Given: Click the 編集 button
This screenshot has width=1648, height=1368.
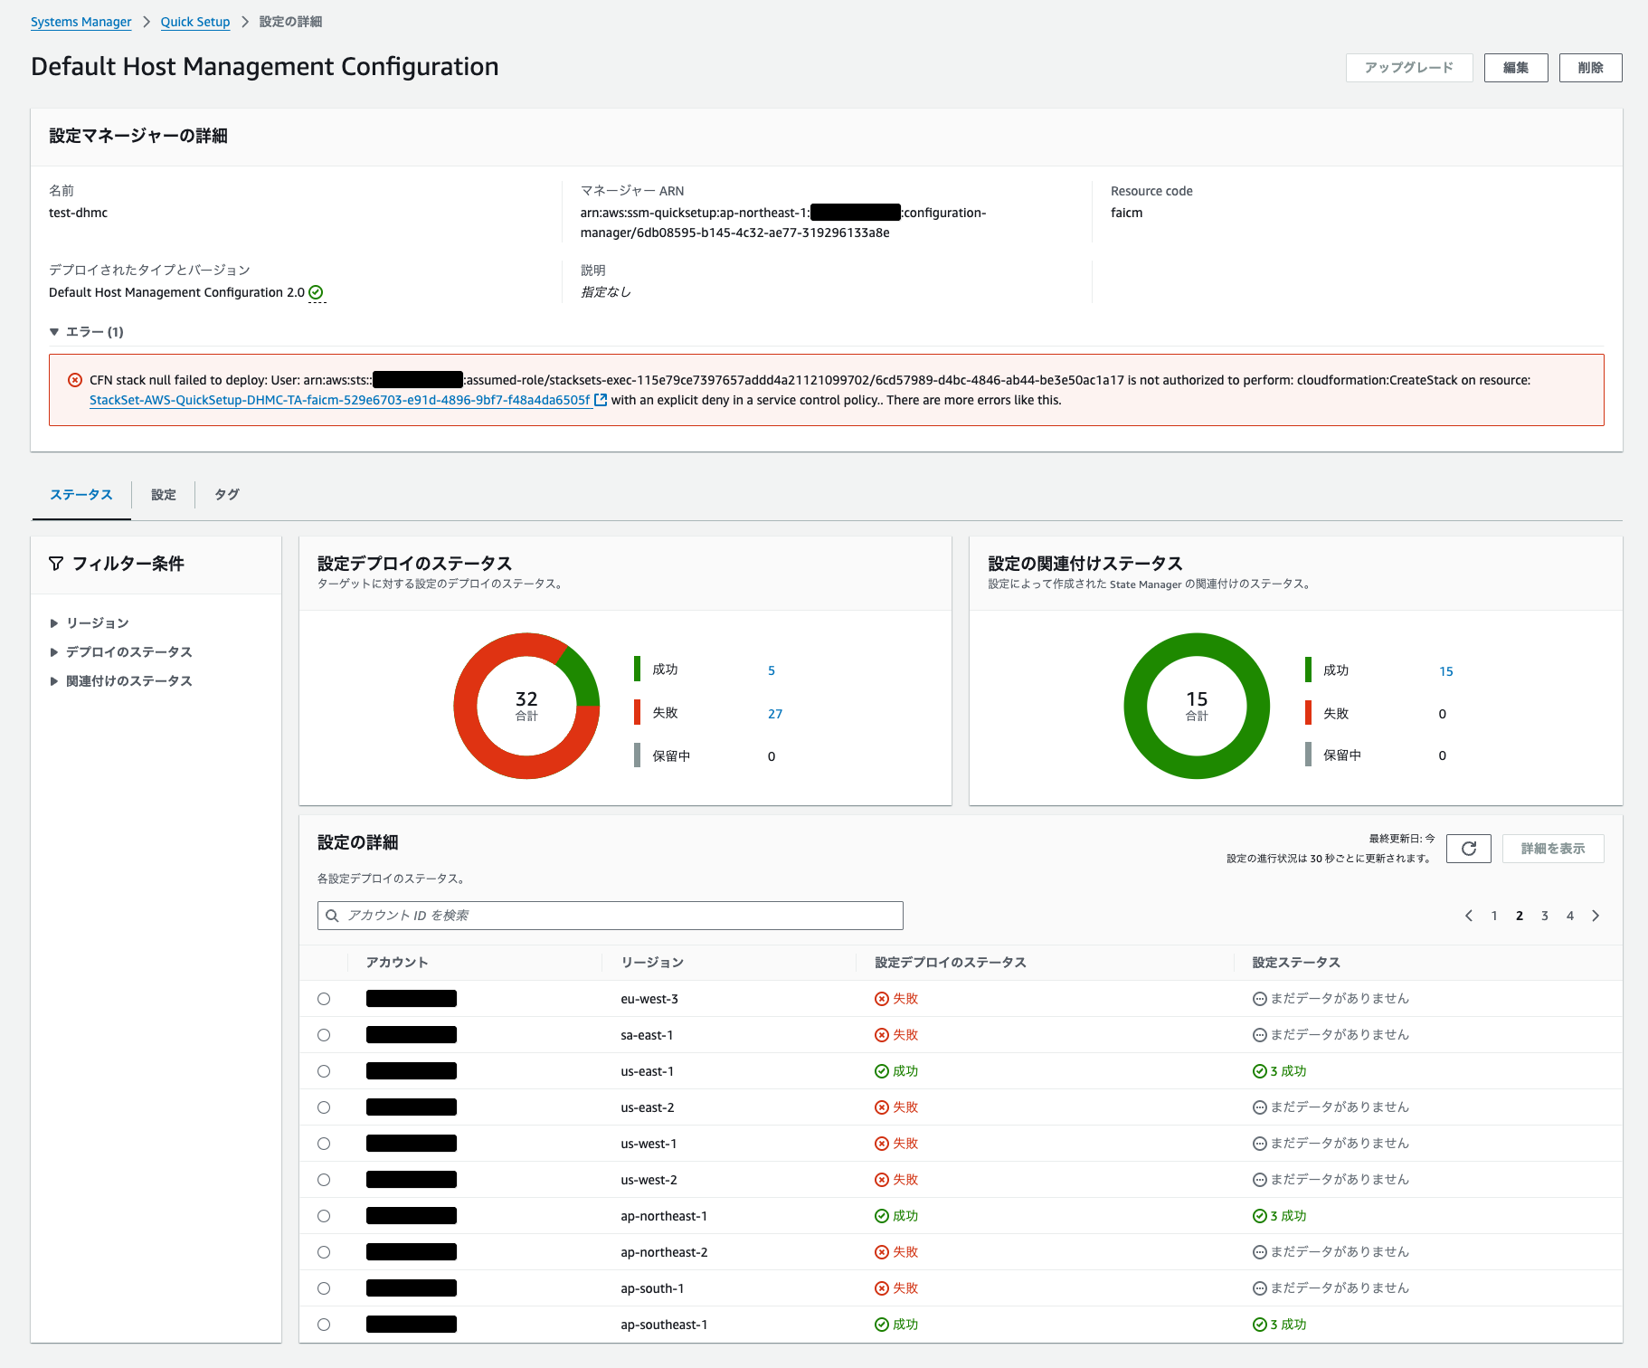Looking at the screenshot, I should pyautogui.click(x=1516, y=68).
